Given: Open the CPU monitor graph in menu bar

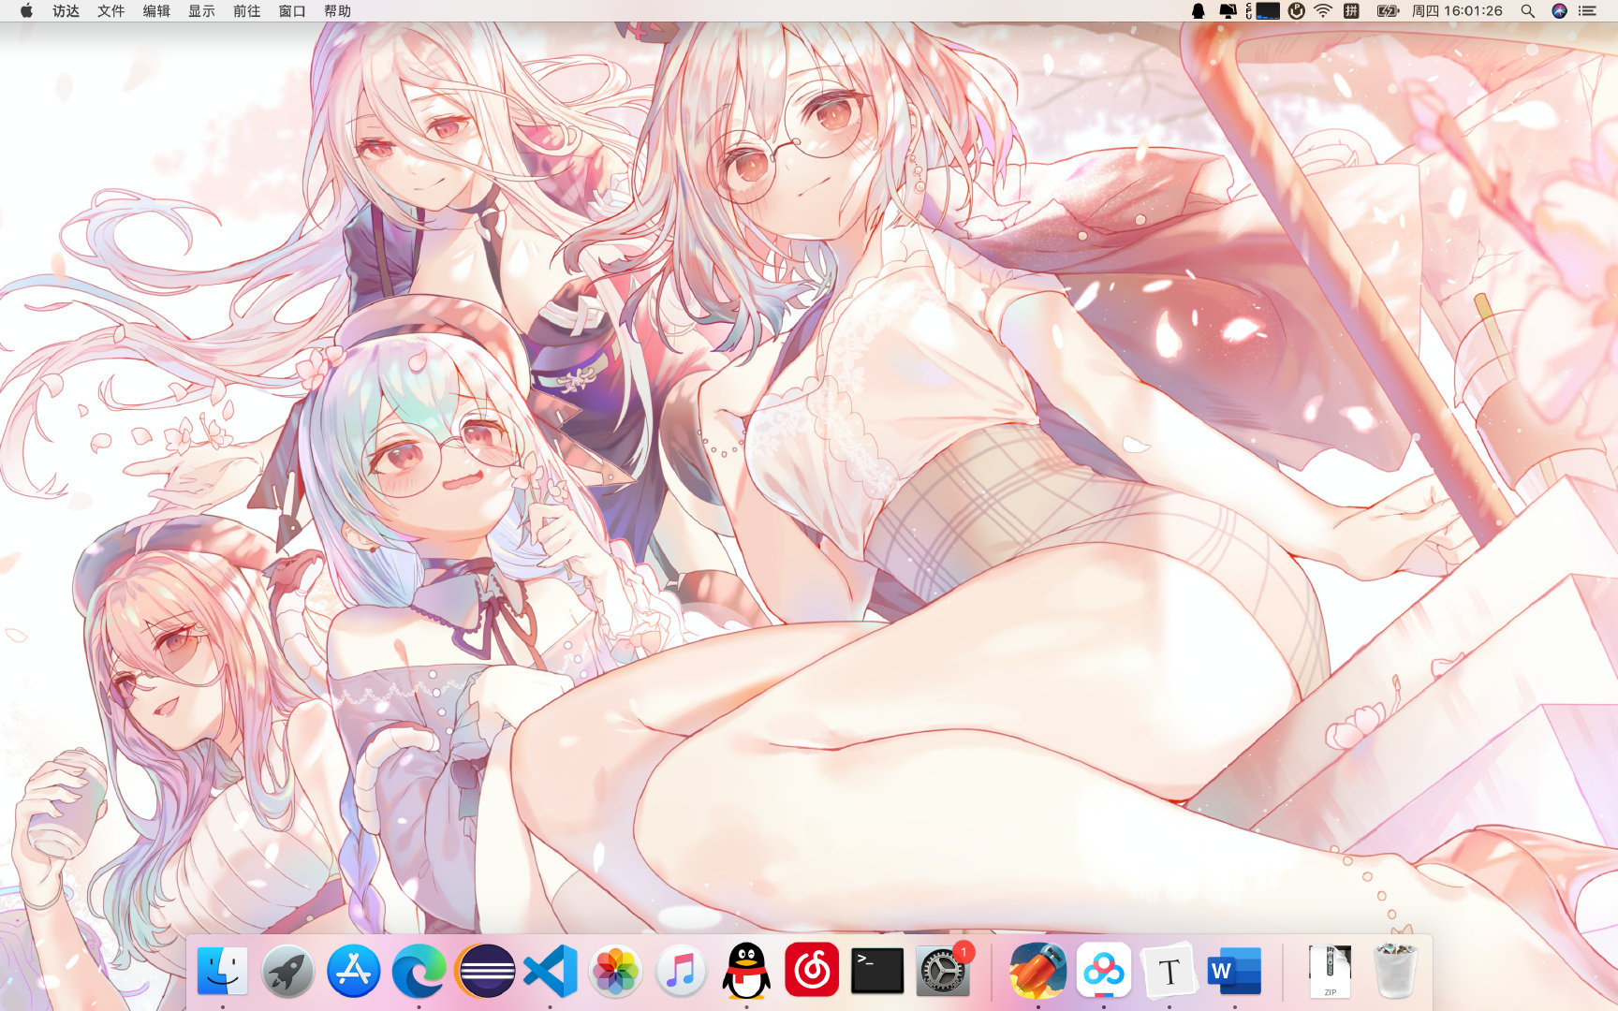Looking at the screenshot, I should click(x=1262, y=11).
